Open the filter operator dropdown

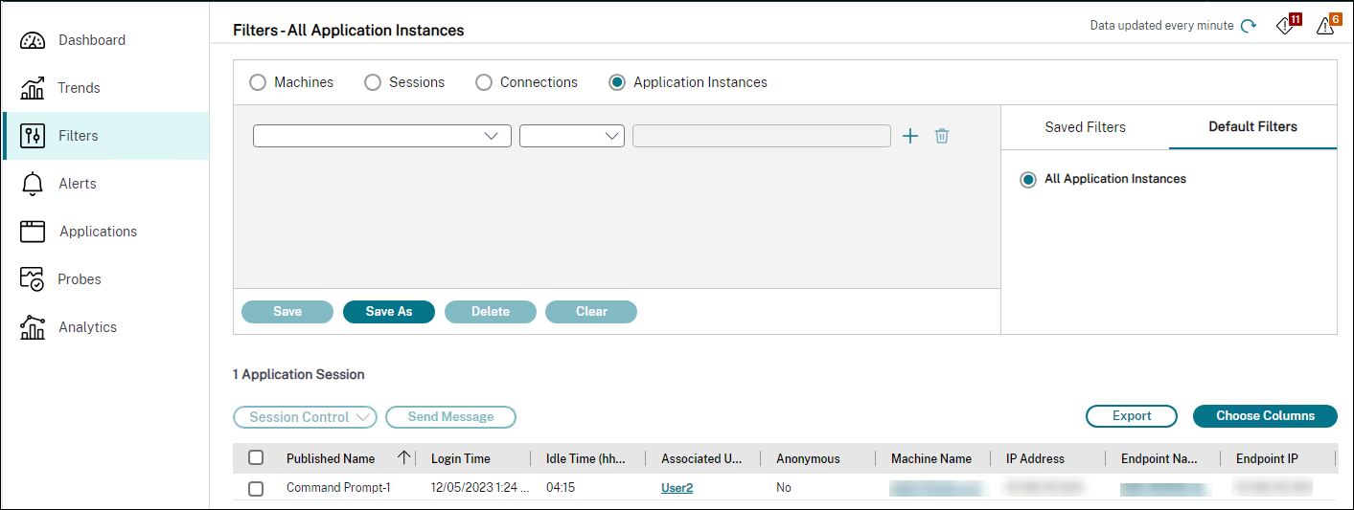tap(571, 136)
